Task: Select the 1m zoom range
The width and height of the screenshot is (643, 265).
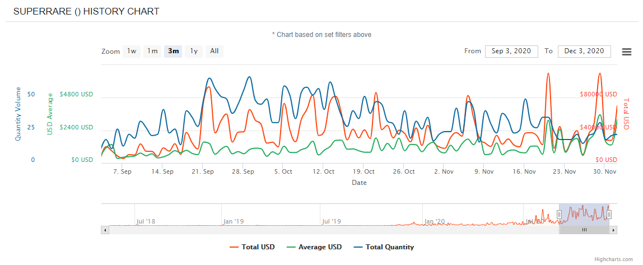Action: coord(152,52)
